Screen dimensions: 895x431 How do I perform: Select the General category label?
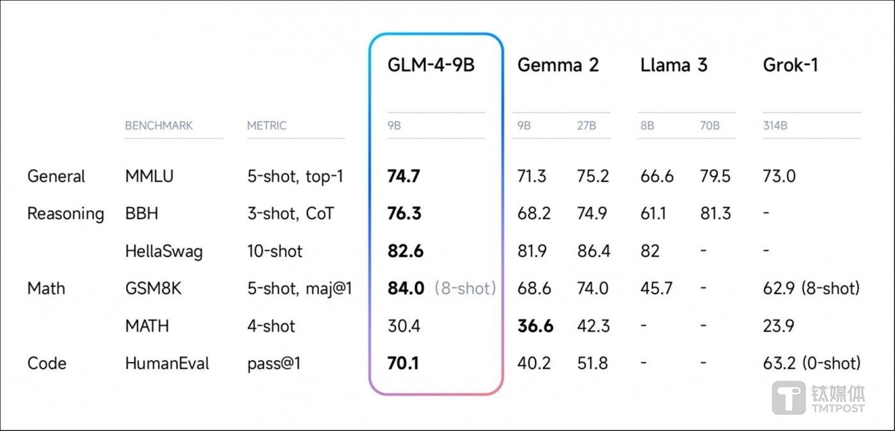[x=56, y=176]
